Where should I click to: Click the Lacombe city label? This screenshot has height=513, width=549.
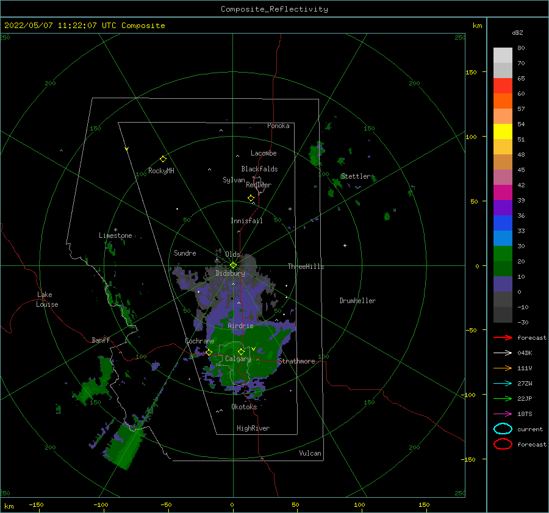click(x=264, y=153)
